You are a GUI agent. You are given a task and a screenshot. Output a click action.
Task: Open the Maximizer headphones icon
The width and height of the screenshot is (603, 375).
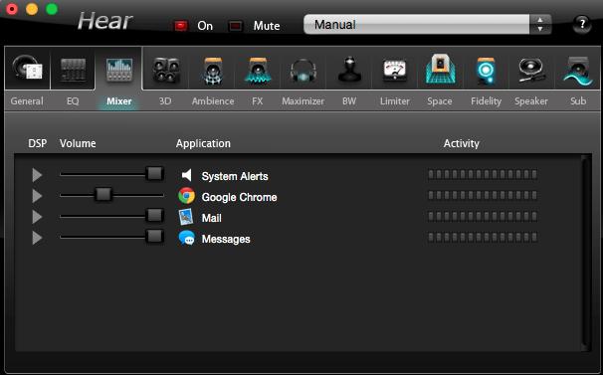[x=303, y=71]
